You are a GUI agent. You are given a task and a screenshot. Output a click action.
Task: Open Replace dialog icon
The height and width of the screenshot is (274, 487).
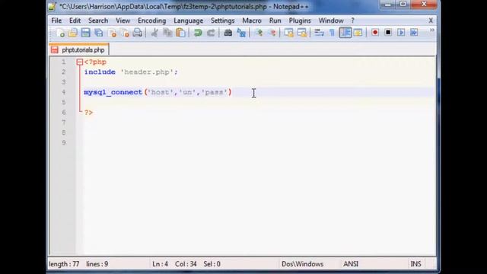241,33
